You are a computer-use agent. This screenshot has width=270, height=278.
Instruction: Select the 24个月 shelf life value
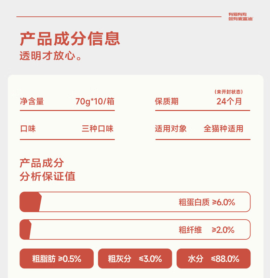229,101
